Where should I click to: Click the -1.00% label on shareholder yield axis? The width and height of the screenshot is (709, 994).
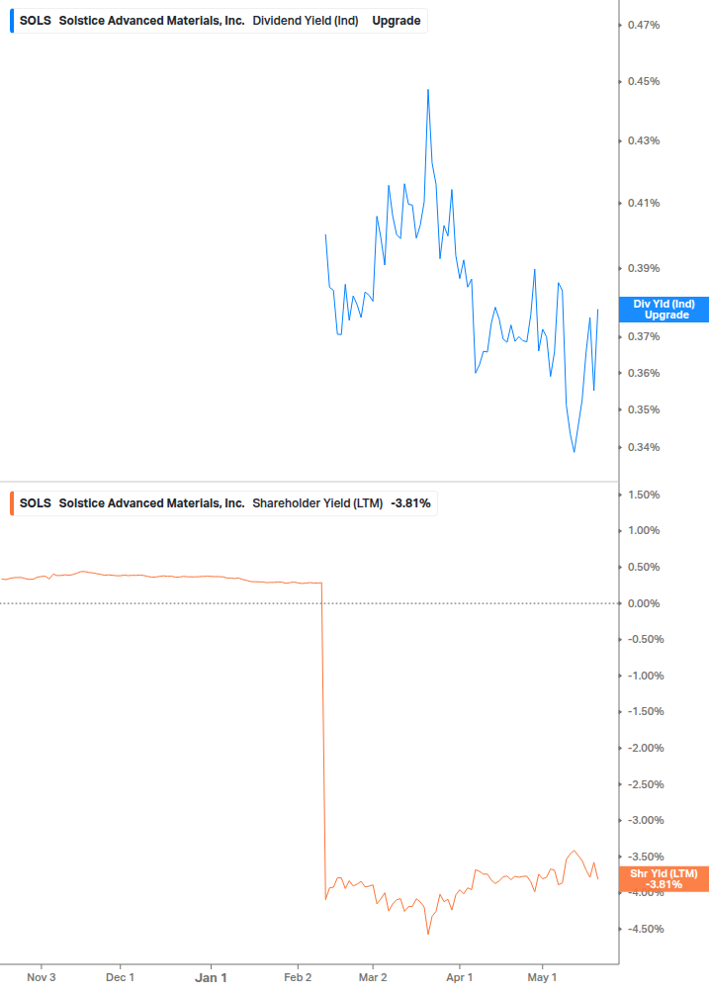[x=646, y=676]
